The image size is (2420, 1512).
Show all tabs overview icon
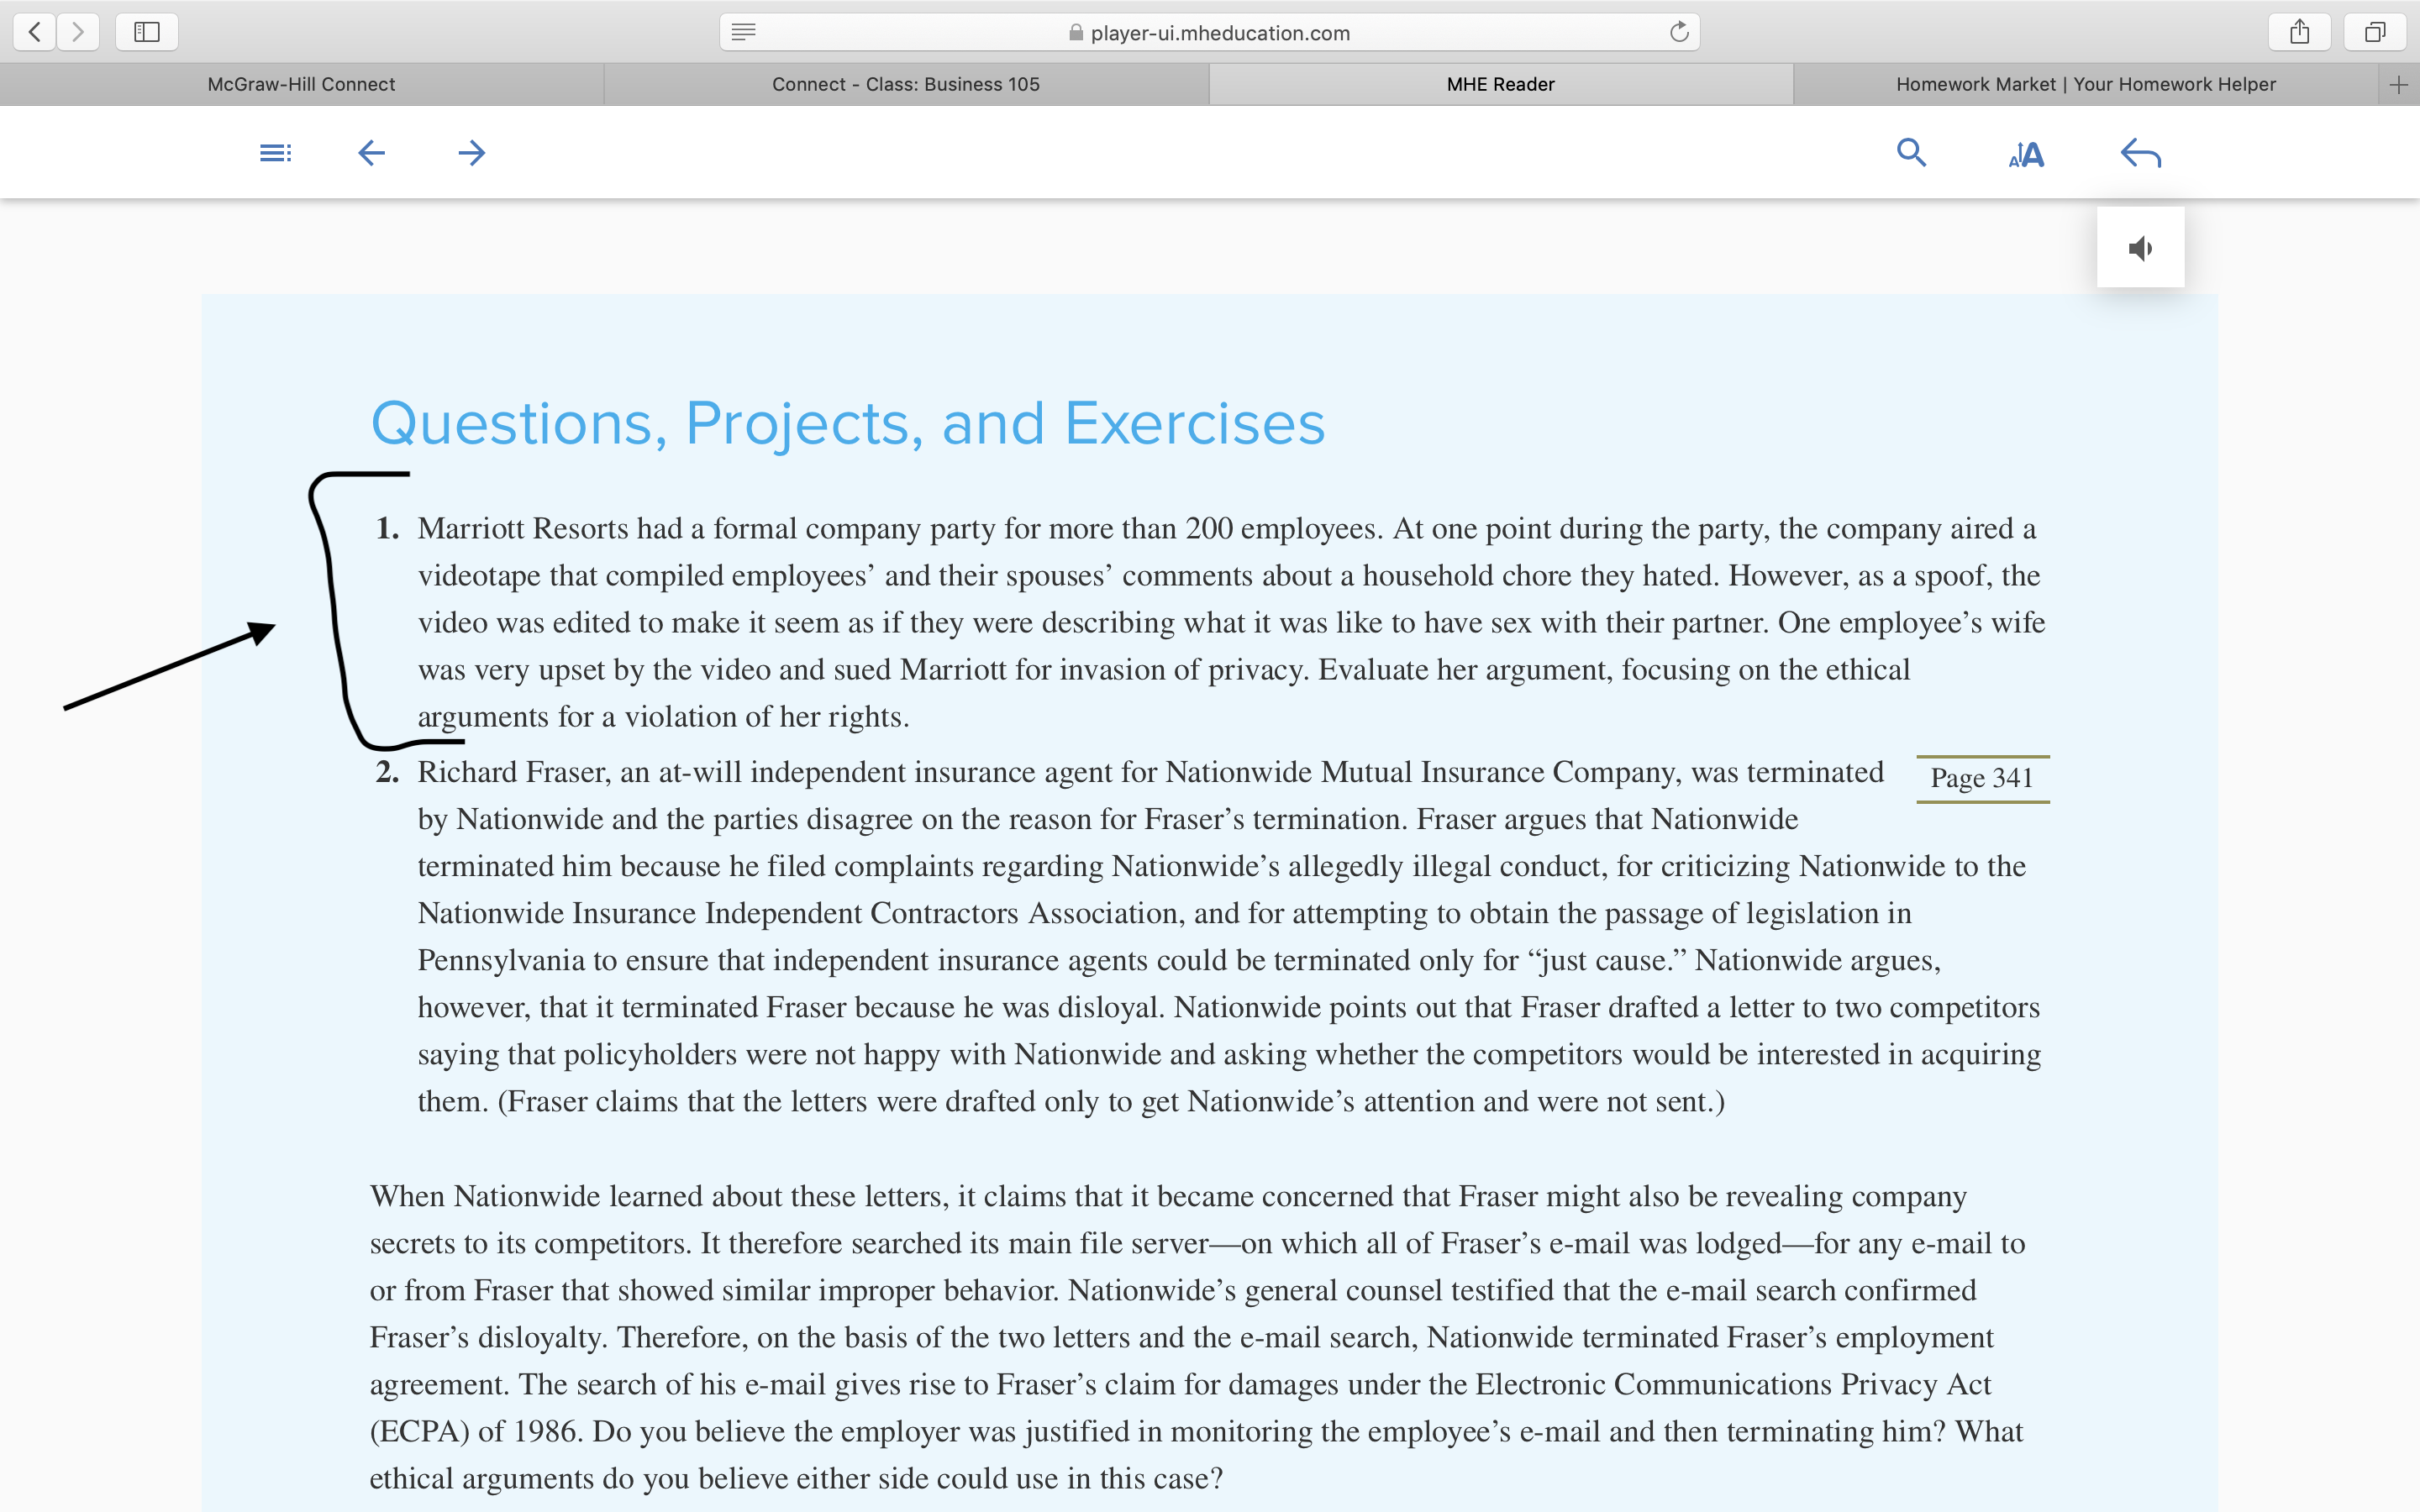pyautogui.click(x=2375, y=32)
